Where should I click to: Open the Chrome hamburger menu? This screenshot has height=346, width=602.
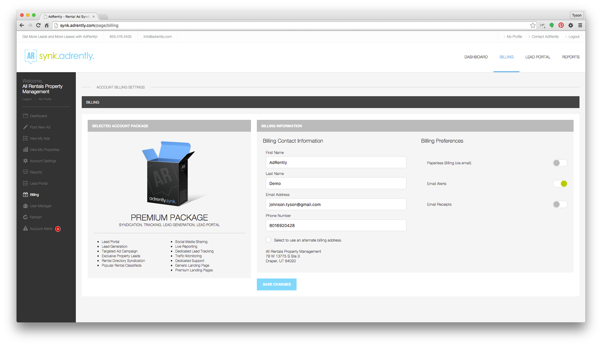580,25
